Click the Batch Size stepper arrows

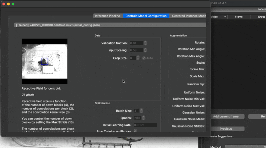click(141, 111)
